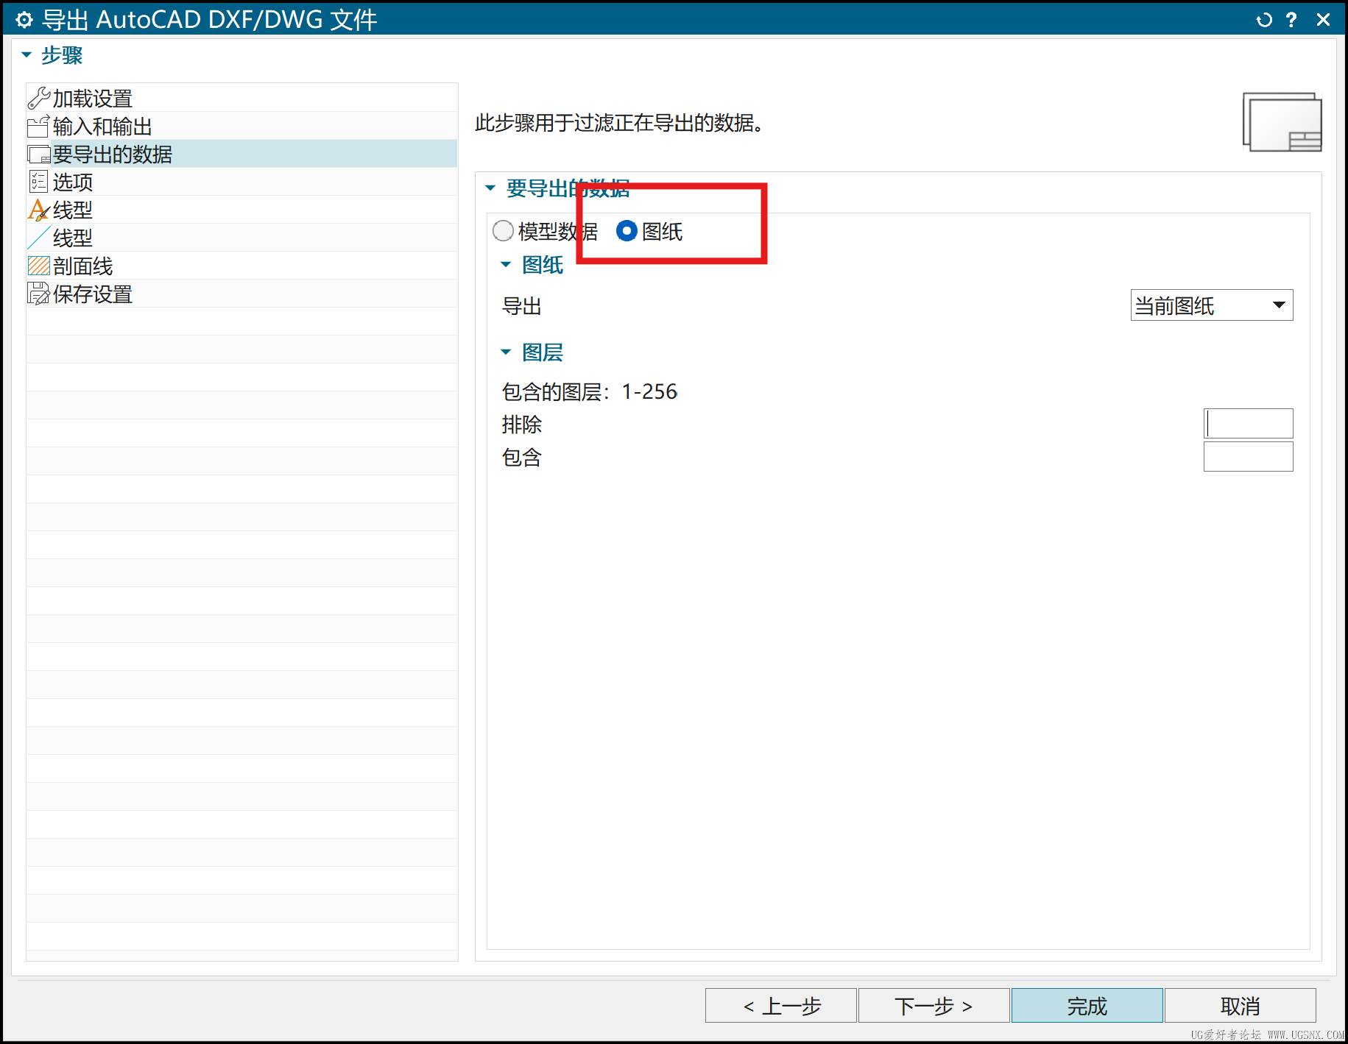Click the letter A text icon in steps
The height and width of the screenshot is (1044, 1348).
[x=38, y=210]
